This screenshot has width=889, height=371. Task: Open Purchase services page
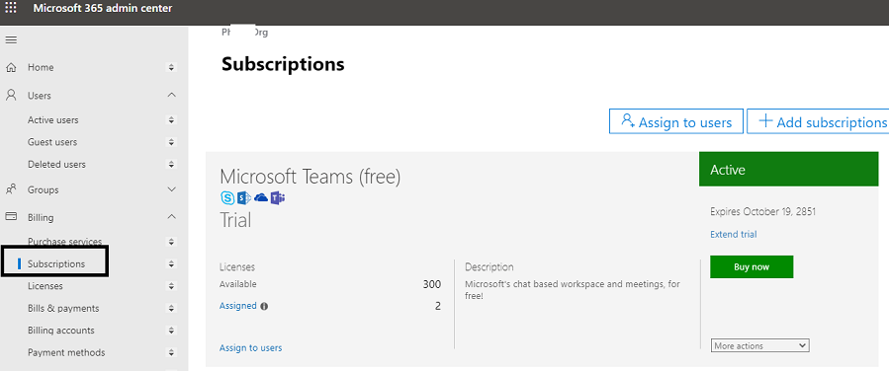click(64, 242)
